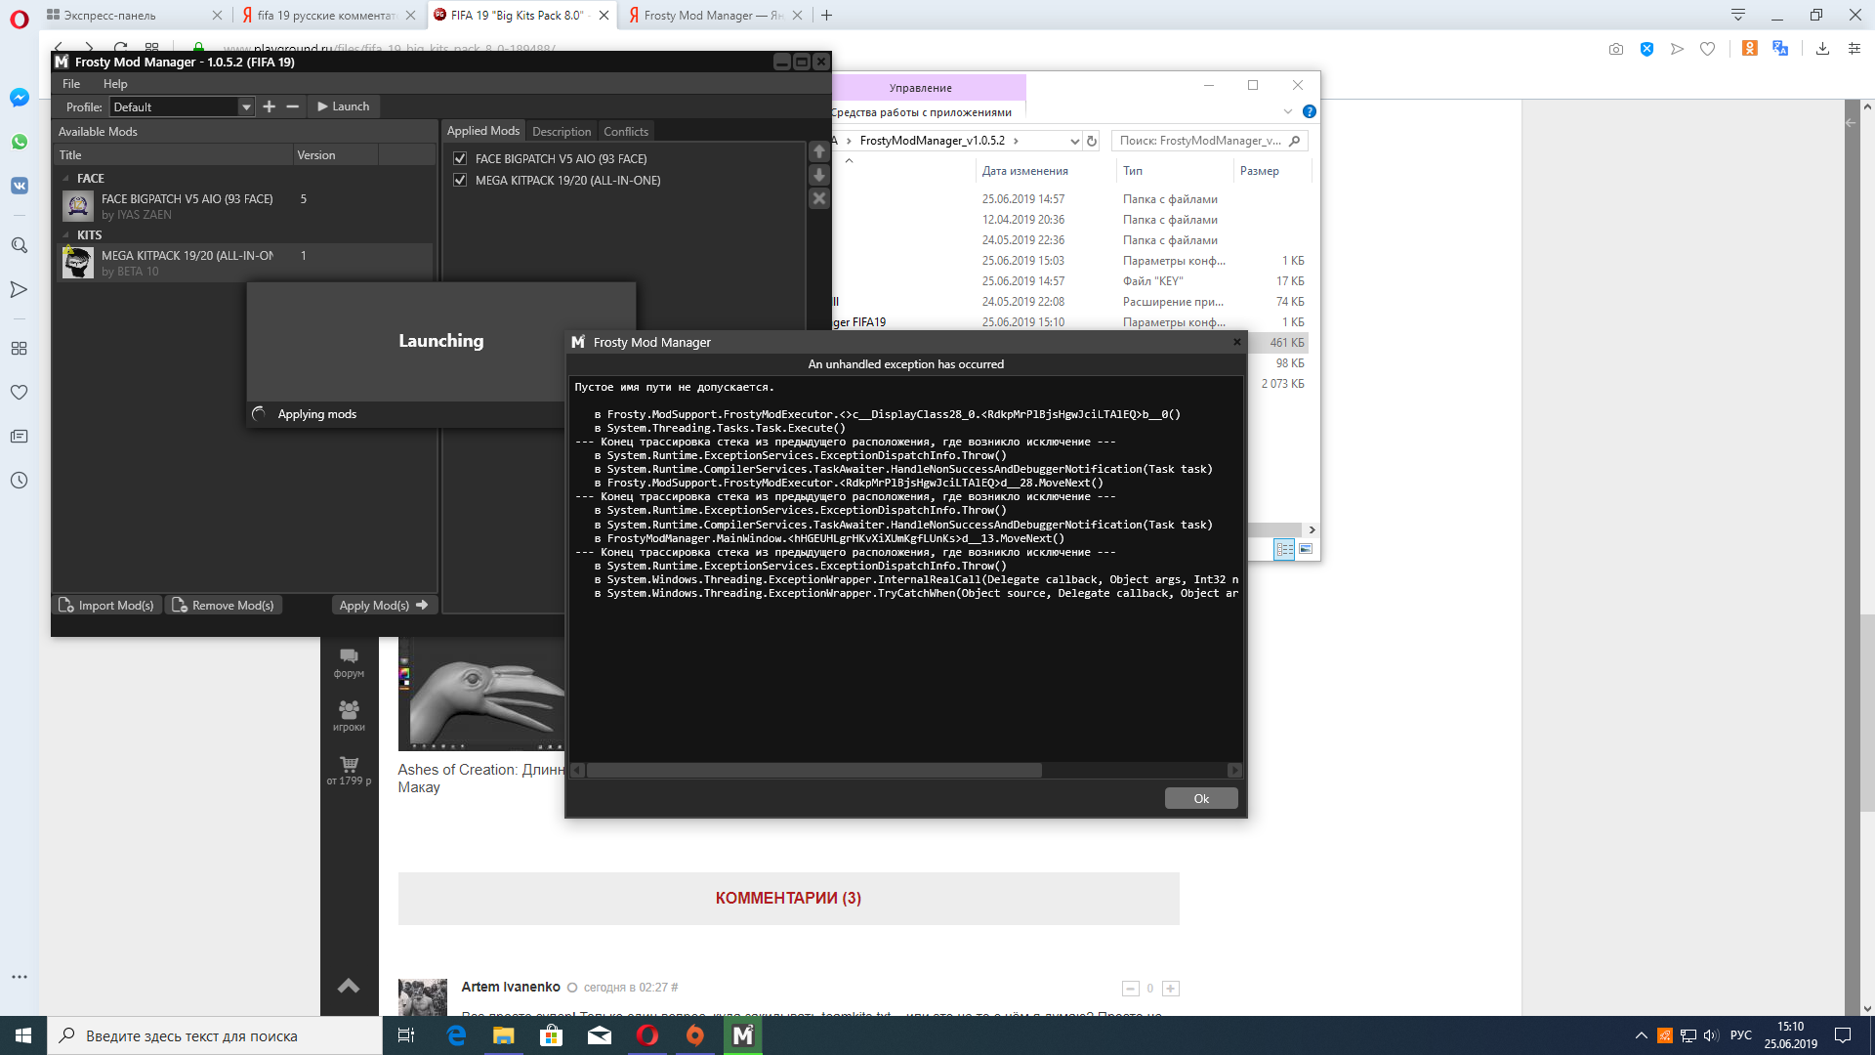Open the Default profile dropdown
Viewport: 1875px width, 1055px height.
coord(246,107)
